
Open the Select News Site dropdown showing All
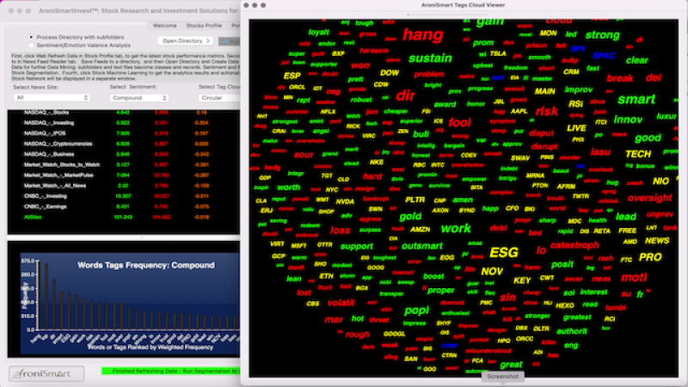[52, 98]
